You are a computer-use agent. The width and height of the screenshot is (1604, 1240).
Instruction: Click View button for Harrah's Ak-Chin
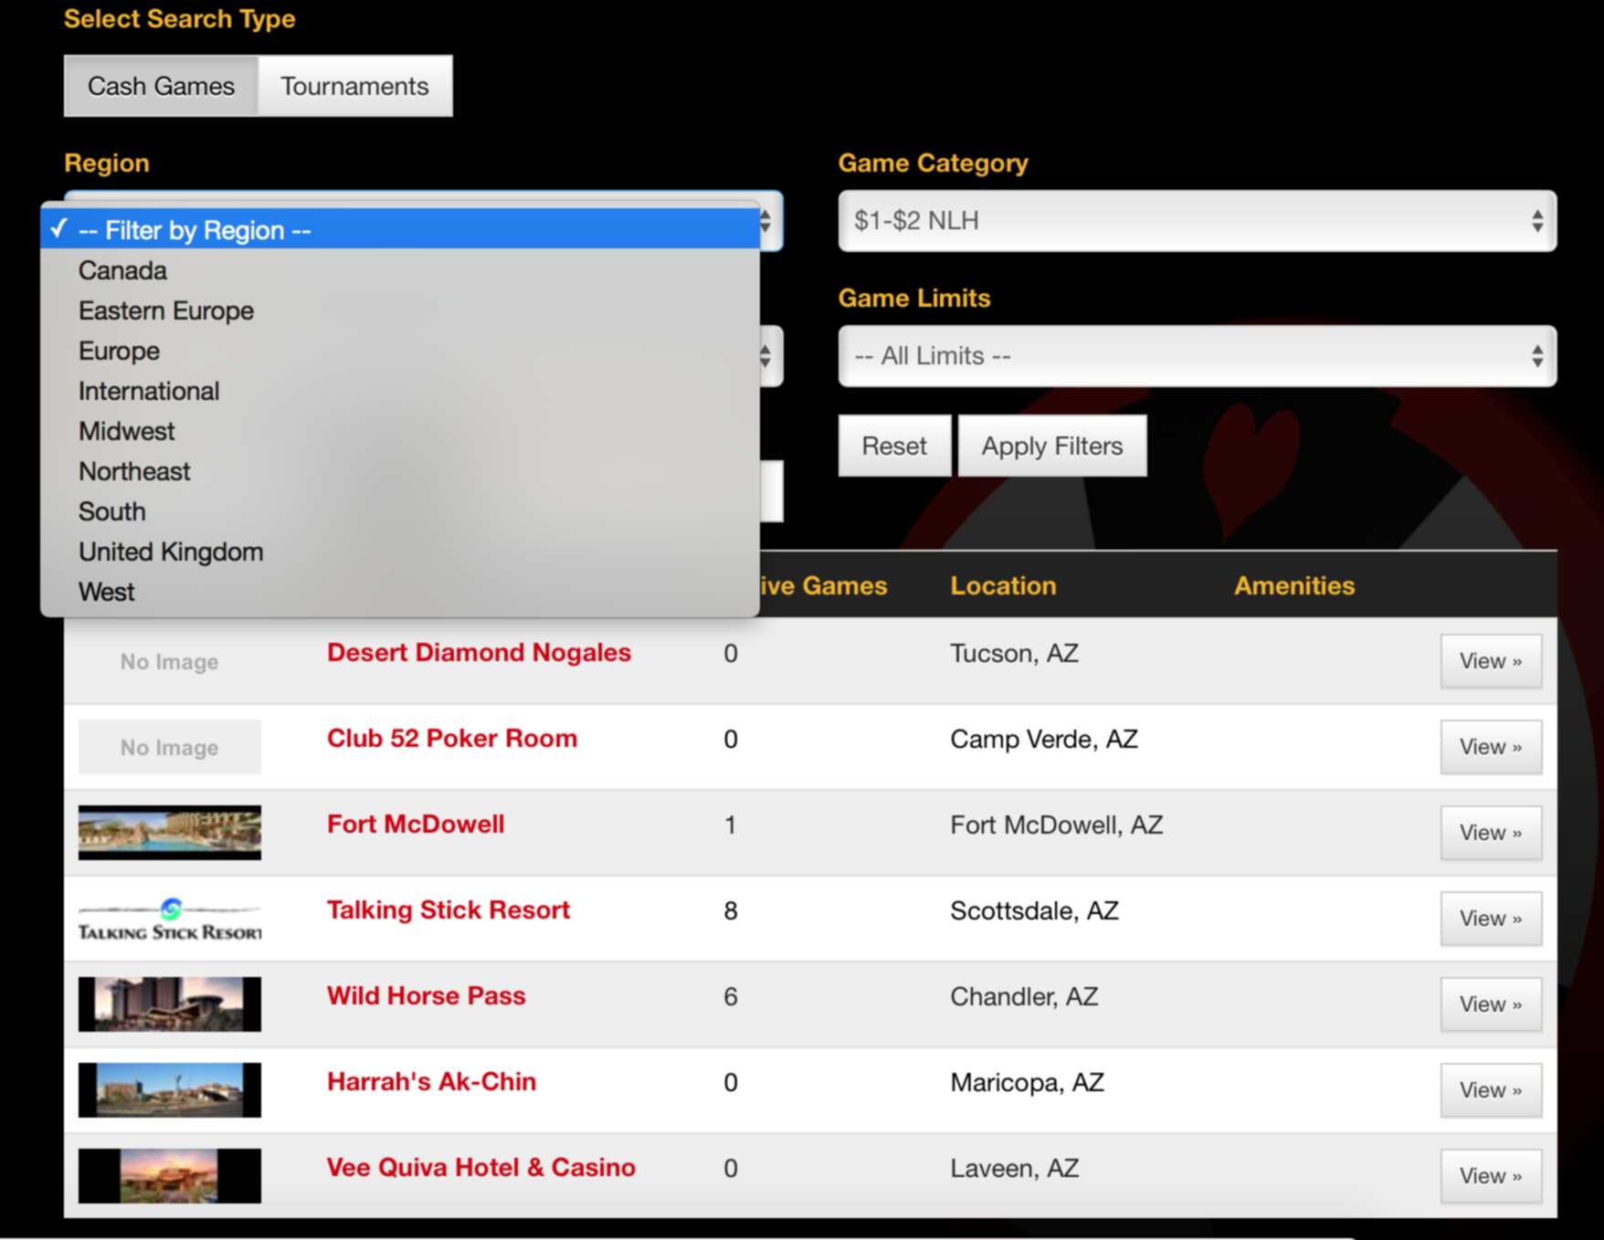(1490, 1090)
